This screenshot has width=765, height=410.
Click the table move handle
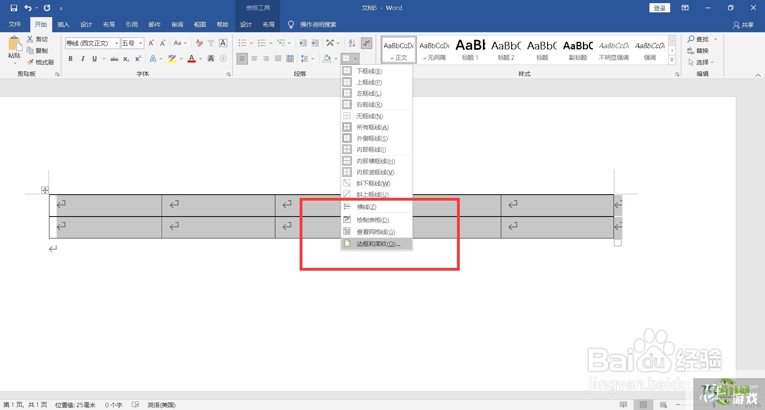[45, 190]
